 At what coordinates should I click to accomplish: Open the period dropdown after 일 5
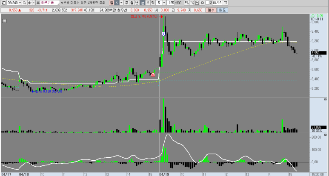point(121,3)
